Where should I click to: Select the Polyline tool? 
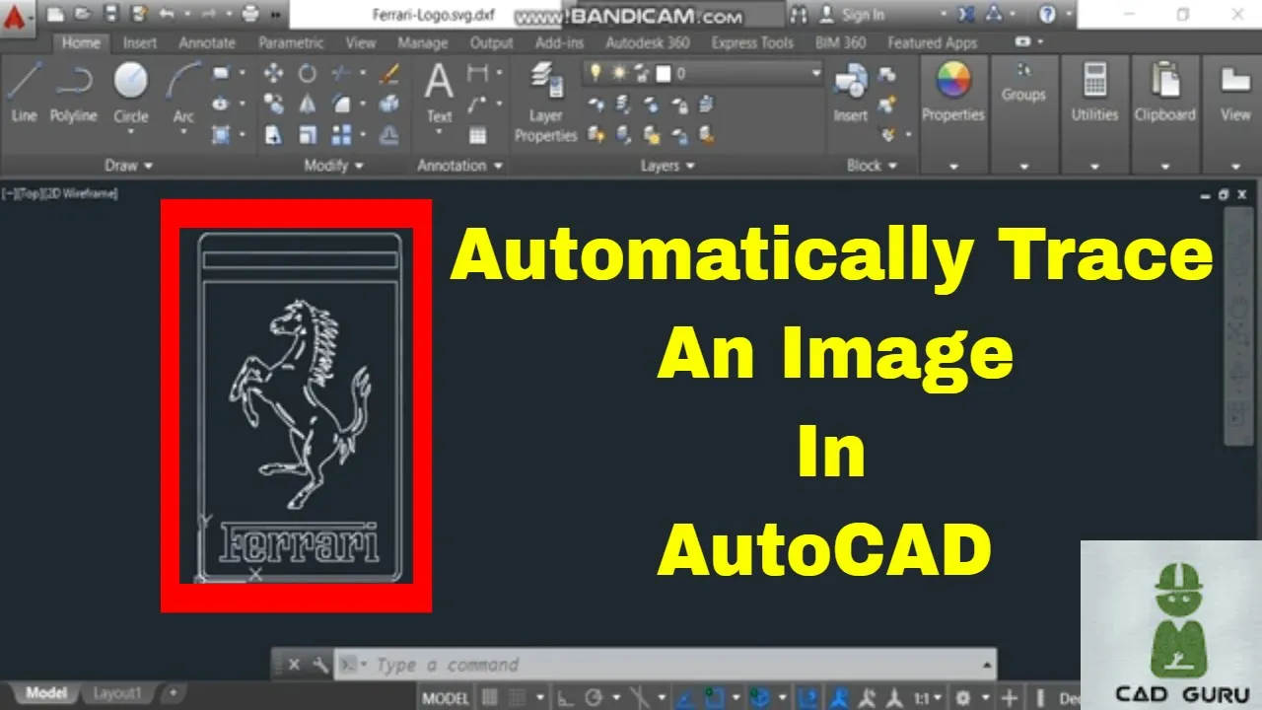tap(73, 94)
